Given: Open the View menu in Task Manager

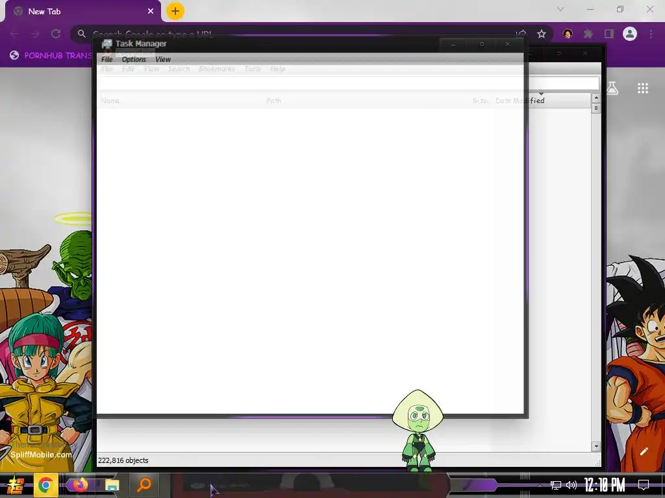Looking at the screenshot, I should pos(163,59).
